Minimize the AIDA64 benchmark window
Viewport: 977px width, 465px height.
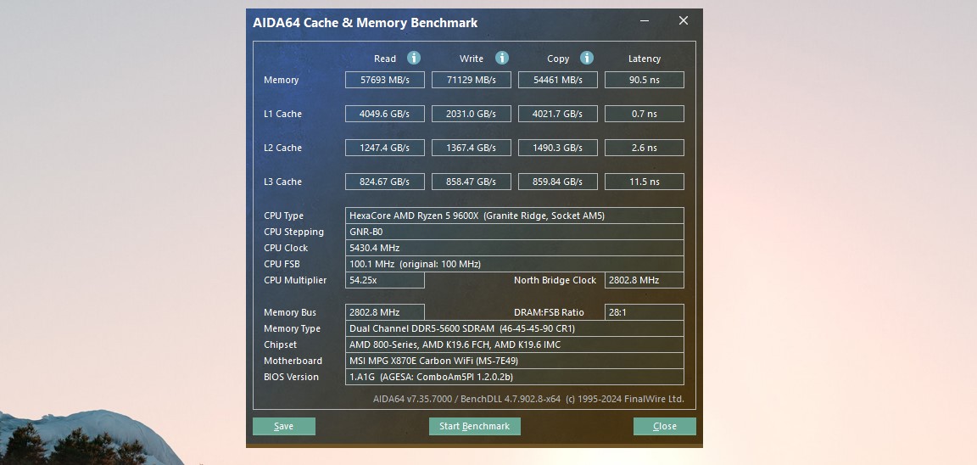pos(645,20)
